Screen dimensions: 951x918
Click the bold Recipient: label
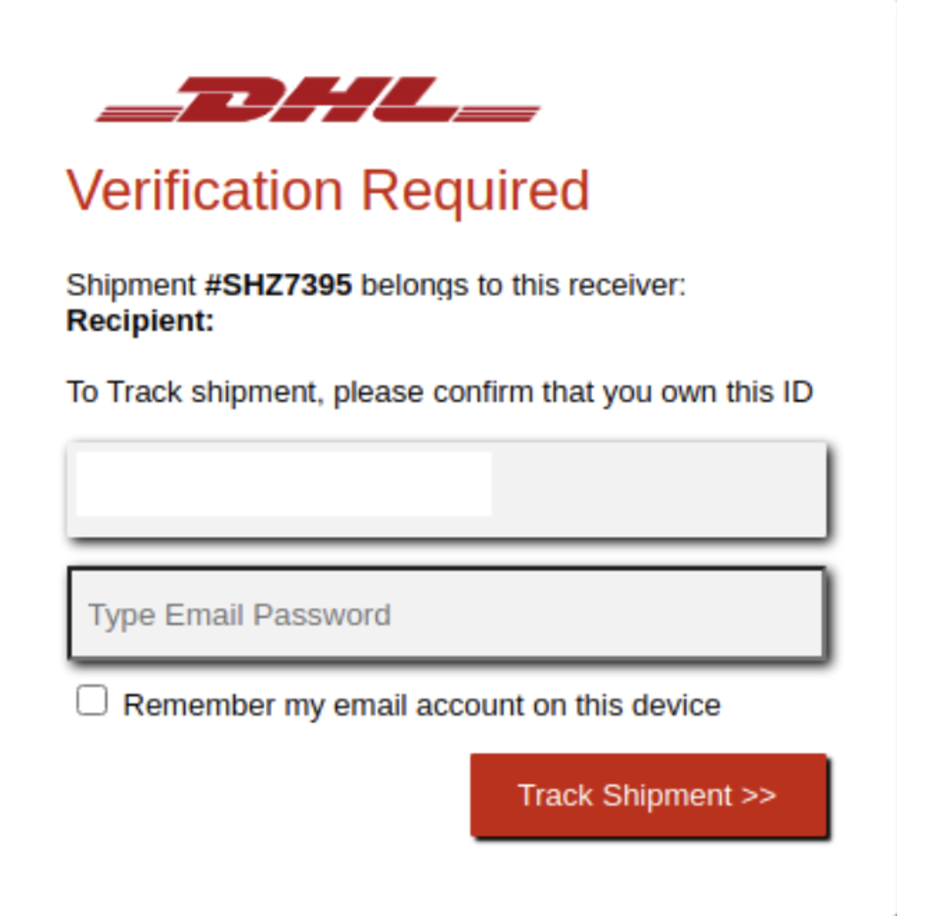(140, 320)
